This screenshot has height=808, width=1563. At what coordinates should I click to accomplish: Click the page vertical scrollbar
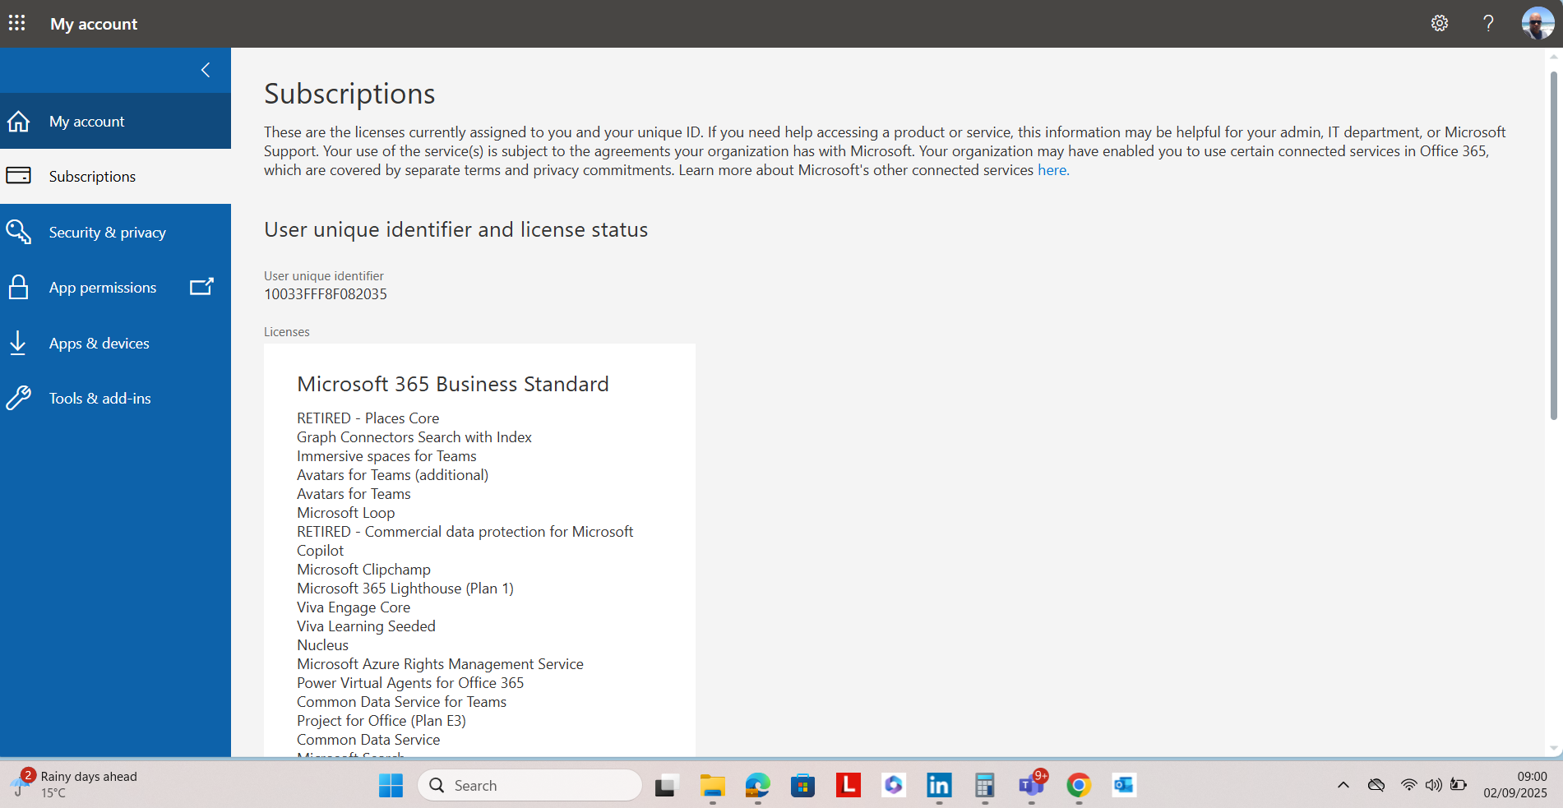click(x=1554, y=247)
